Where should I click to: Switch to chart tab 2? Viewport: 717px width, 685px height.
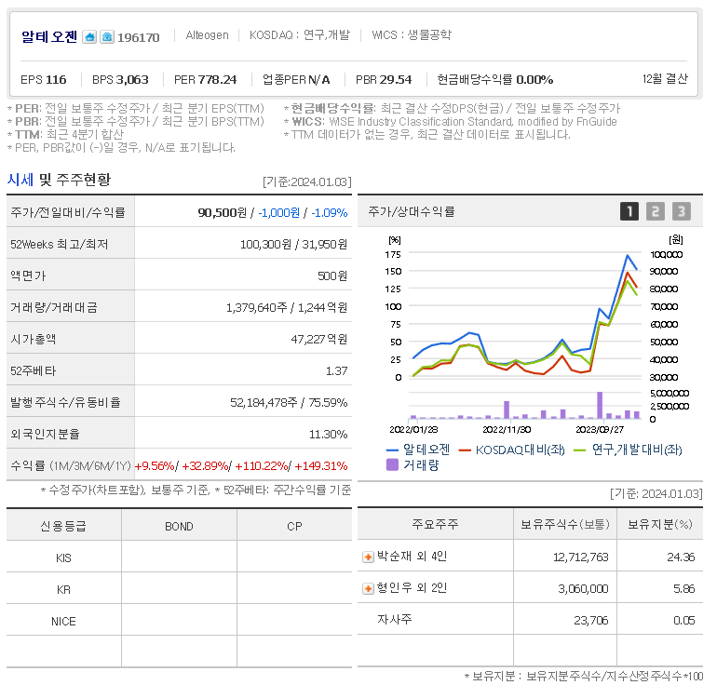656,211
